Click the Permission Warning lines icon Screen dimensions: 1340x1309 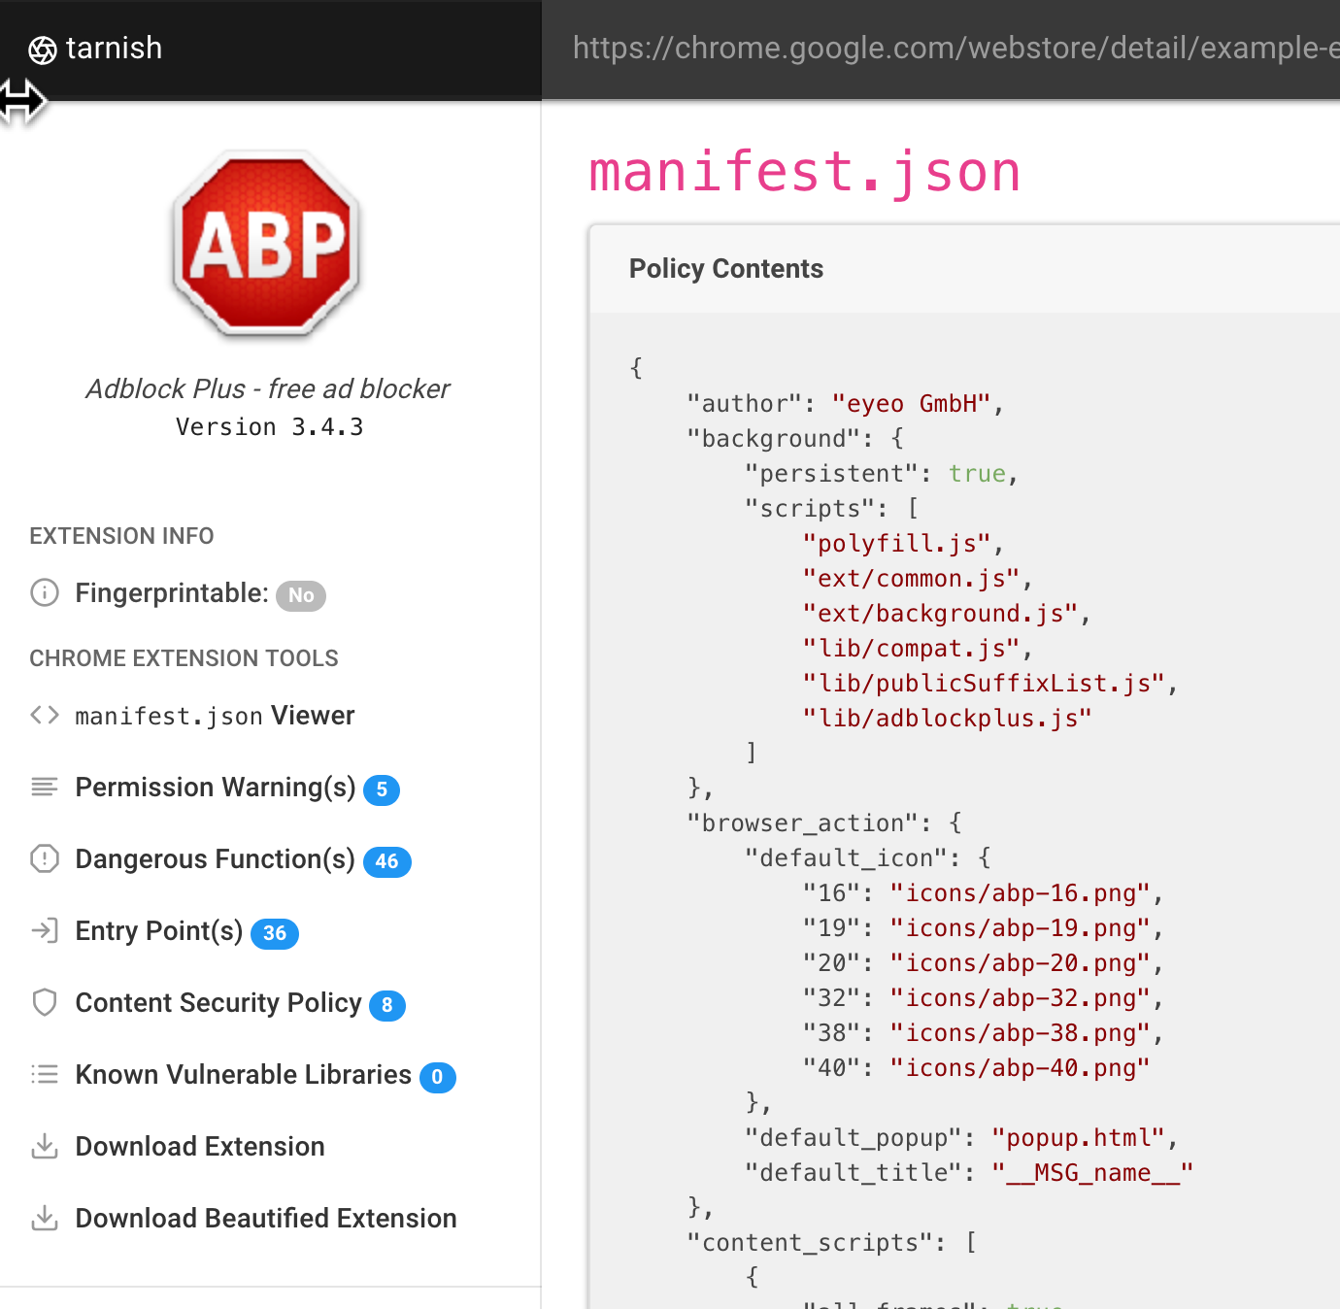[x=45, y=787]
